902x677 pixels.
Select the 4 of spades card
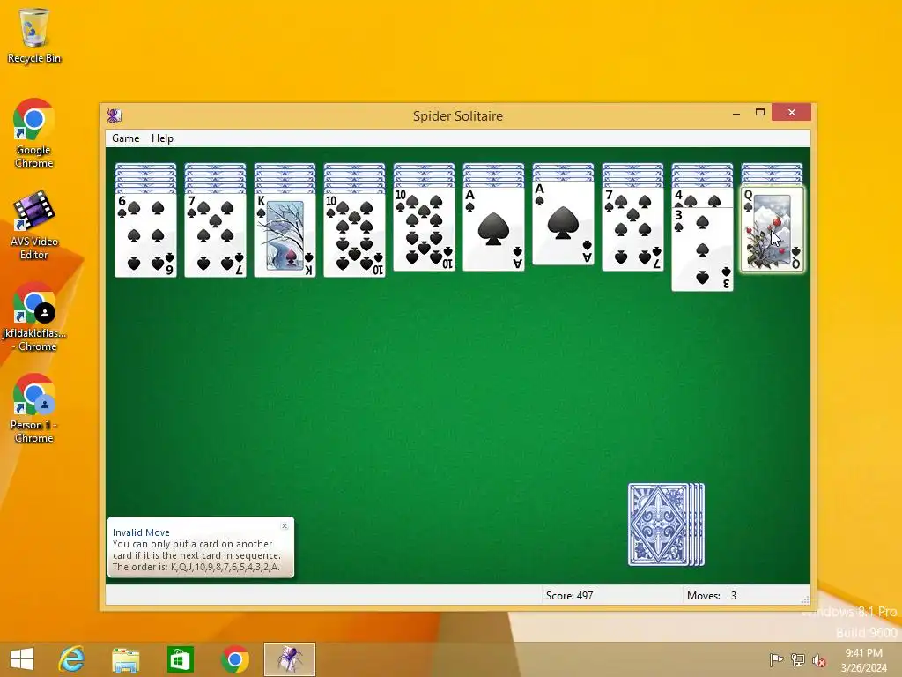(x=702, y=197)
